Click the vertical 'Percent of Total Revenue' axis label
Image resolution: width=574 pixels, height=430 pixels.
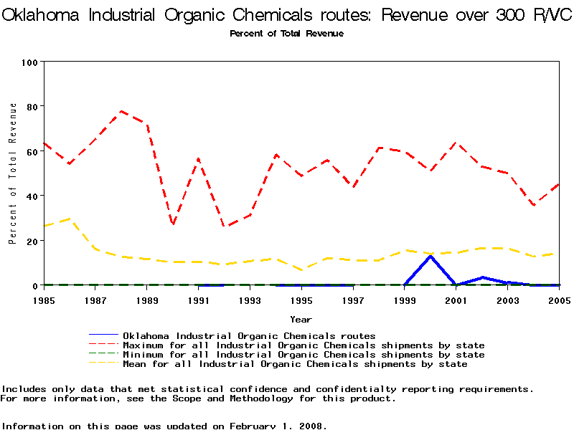click(12, 173)
